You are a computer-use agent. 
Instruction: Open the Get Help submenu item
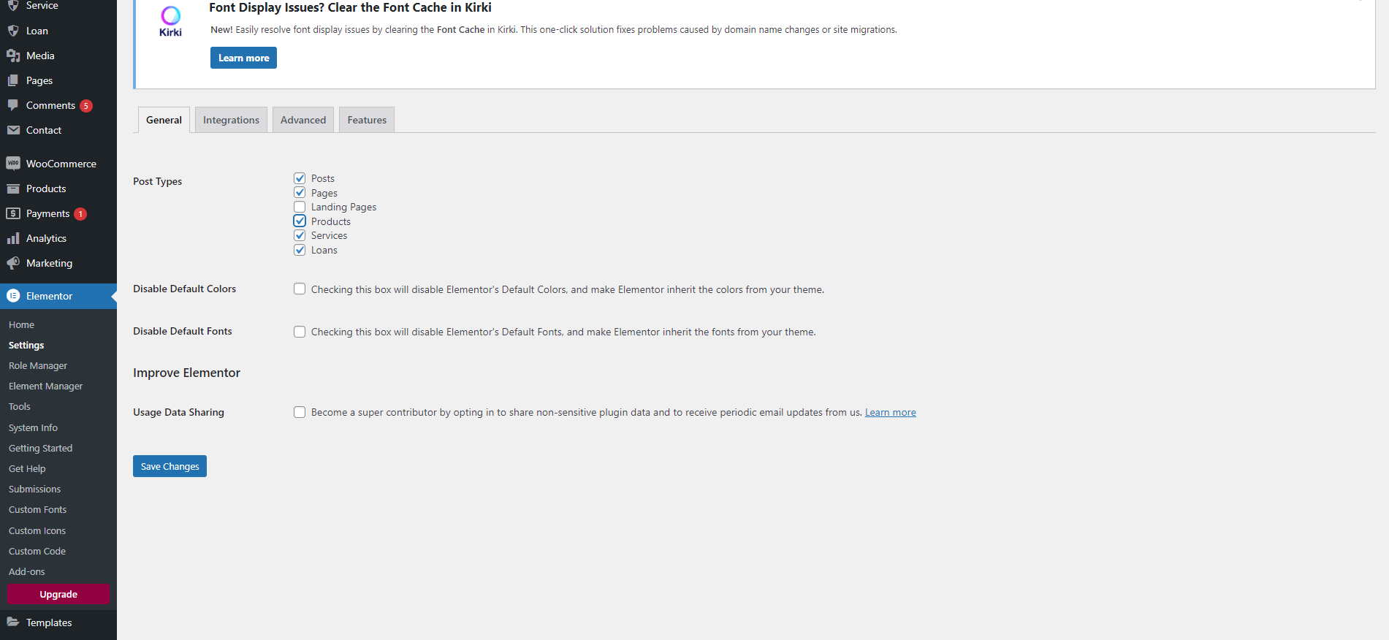click(27, 468)
